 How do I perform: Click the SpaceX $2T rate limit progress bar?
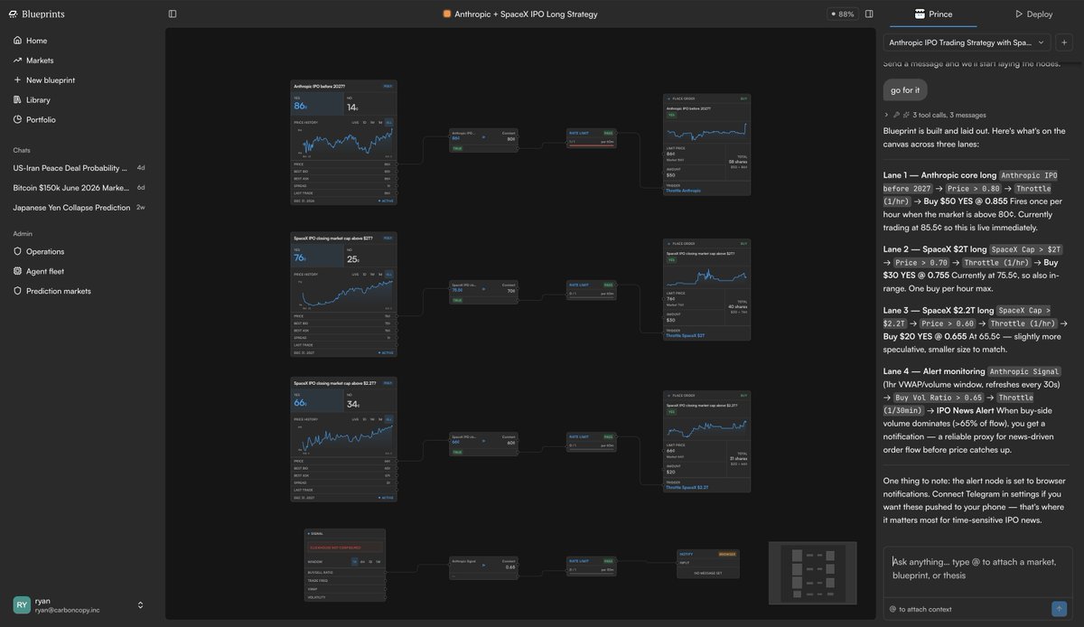[591, 297]
